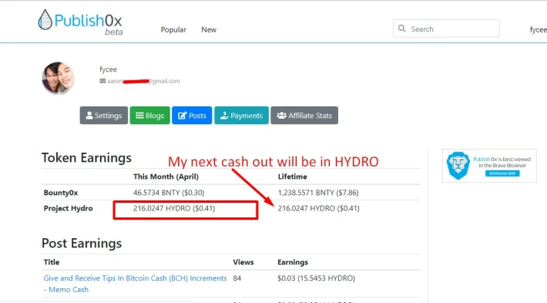
Task: Focus the Search input field
Action: point(446,29)
